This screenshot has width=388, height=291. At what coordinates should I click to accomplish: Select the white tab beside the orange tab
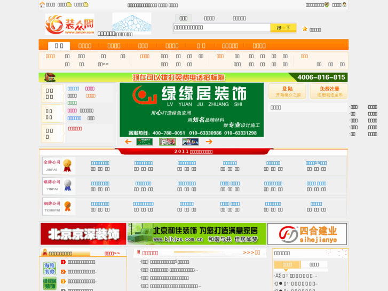pos(314,264)
